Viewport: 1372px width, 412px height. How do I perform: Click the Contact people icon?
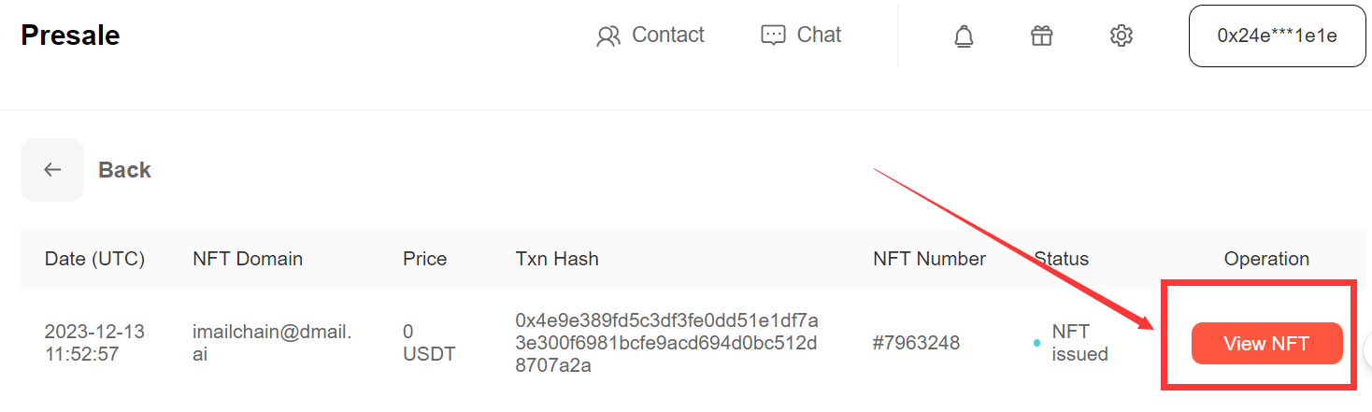[608, 36]
